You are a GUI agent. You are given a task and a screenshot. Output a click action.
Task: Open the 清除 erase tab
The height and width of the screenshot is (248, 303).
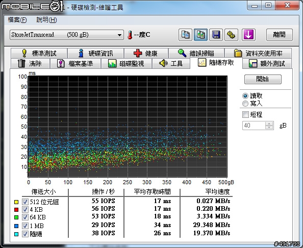click(x=30, y=63)
